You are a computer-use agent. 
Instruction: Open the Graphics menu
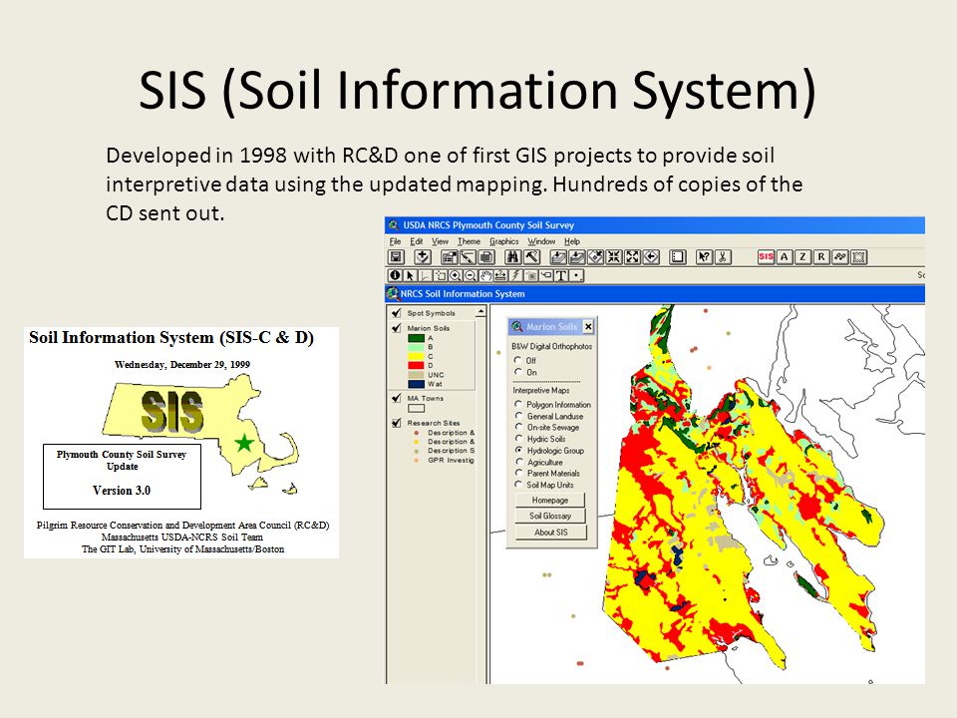tap(504, 241)
